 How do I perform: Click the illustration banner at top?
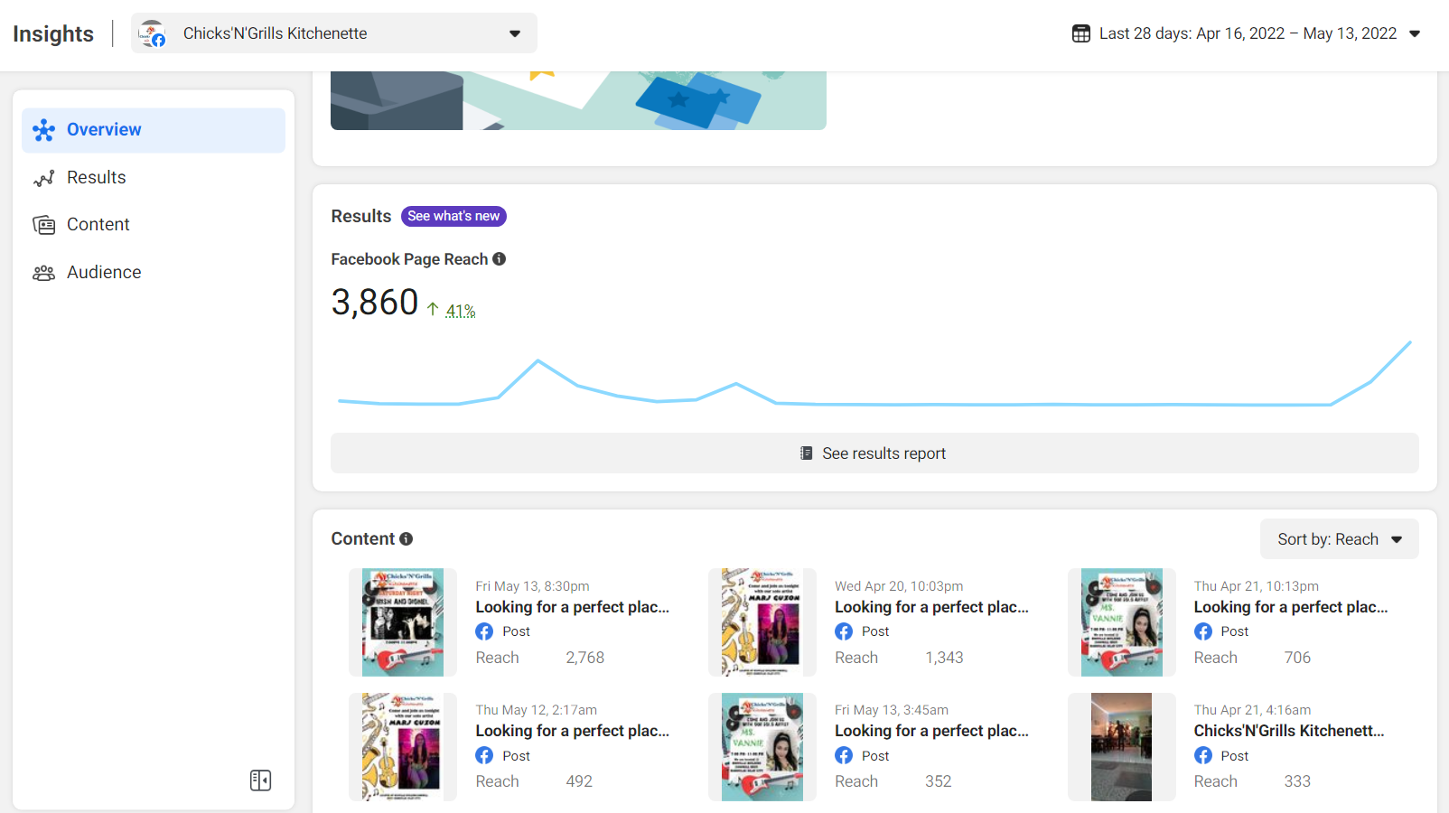tap(578, 101)
